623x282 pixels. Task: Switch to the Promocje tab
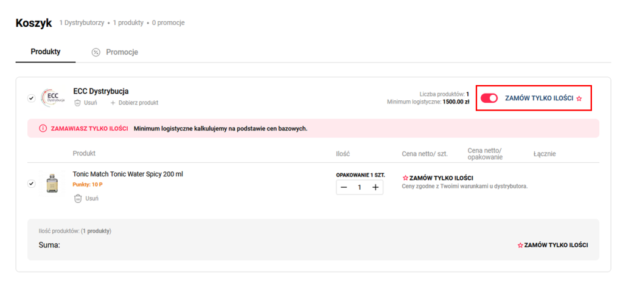[122, 52]
